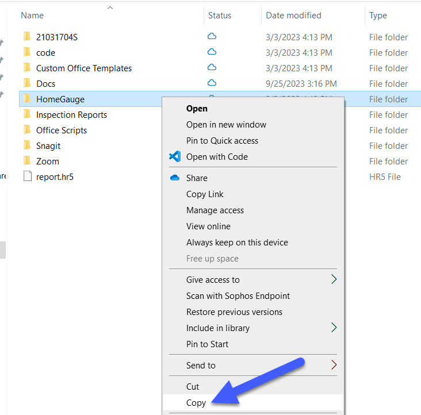Select the Custom Office Templates folder name
The height and width of the screenshot is (415, 421).
pos(84,68)
